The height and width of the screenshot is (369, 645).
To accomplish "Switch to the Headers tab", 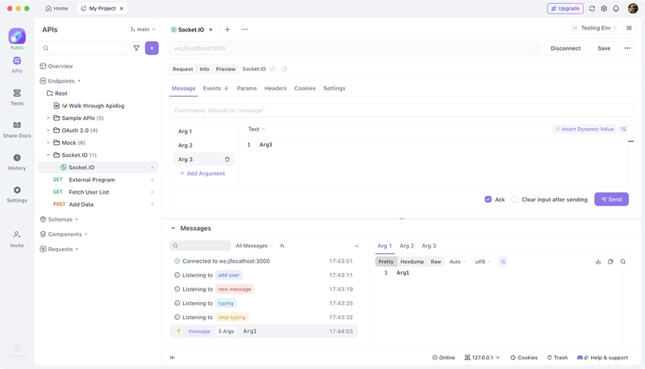I will click(276, 89).
